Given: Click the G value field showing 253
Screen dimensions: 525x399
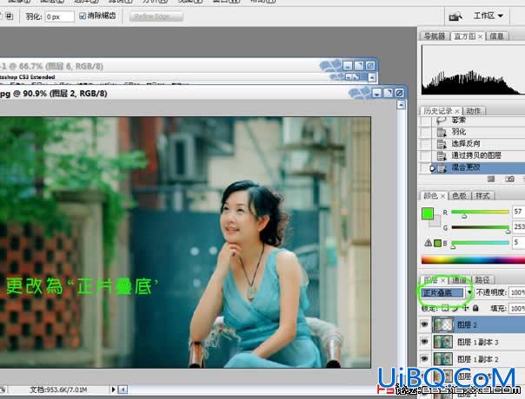Looking at the screenshot, I should [x=518, y=227].
